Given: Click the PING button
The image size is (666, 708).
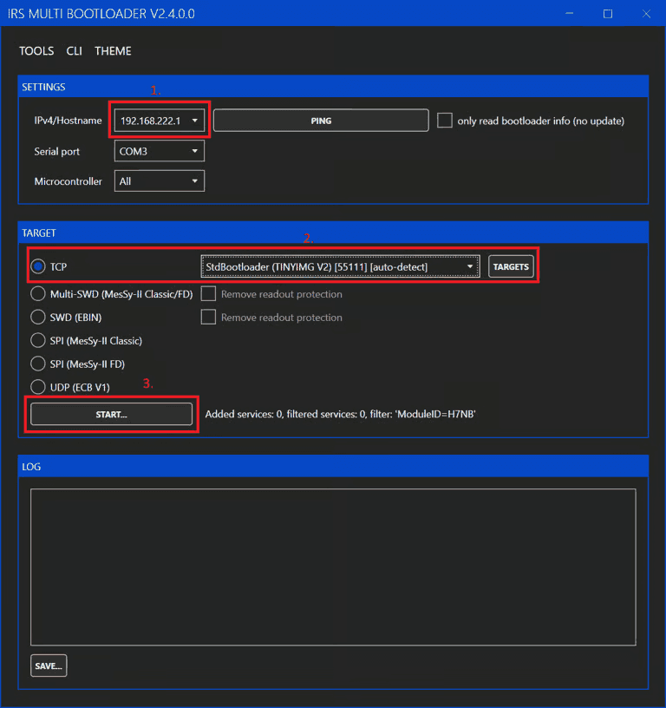Looking at the screenshot, I should point(321,121).
